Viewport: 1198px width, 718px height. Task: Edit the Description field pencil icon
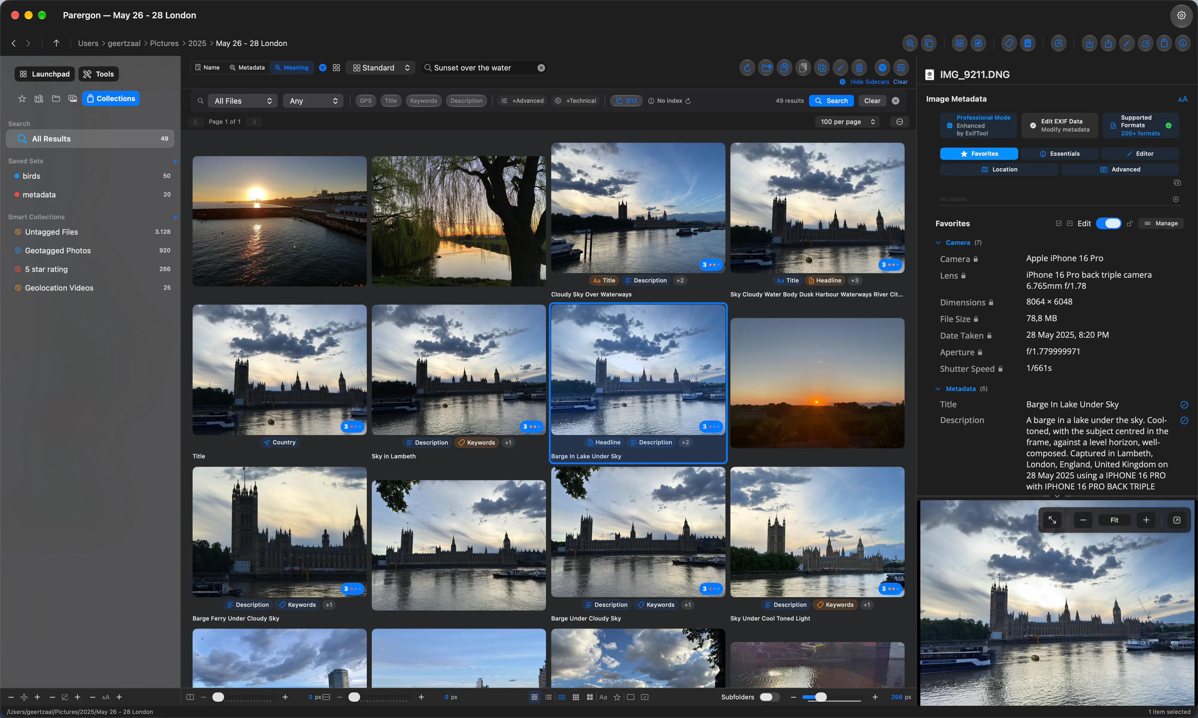[x=1184, y=421]
